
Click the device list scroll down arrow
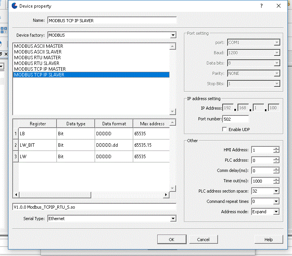173,112
